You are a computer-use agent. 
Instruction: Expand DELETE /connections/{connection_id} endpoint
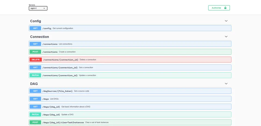[x=130, y=59]
